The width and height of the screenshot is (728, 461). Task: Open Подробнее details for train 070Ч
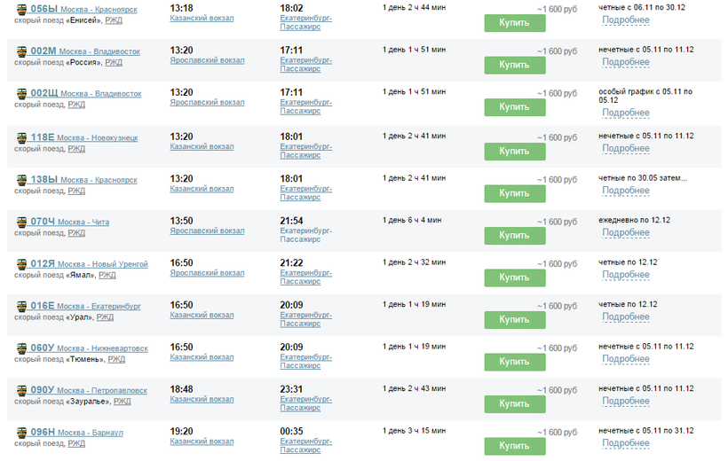pos(626,232)
